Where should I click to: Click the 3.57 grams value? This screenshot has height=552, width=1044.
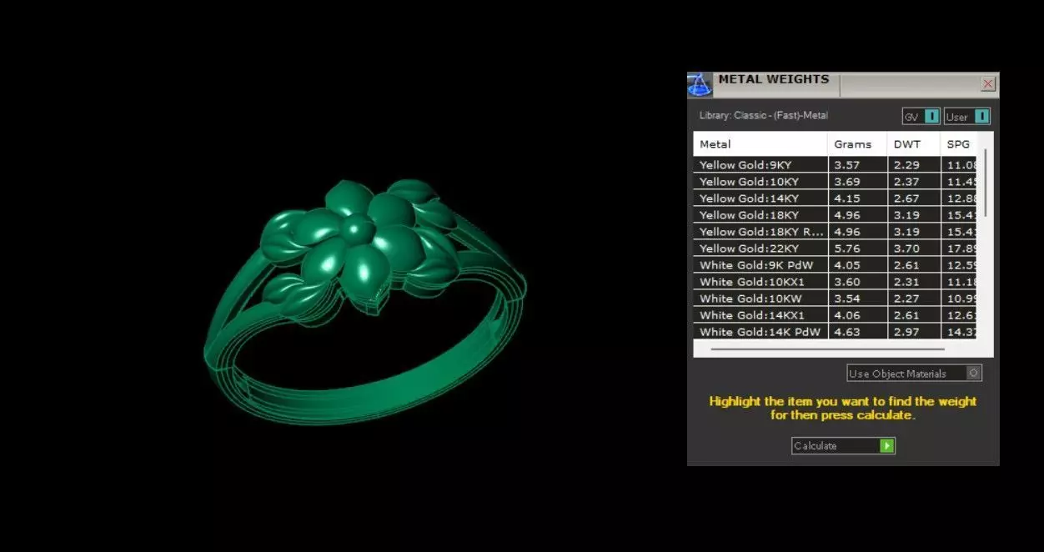click(x=846, y=165)
